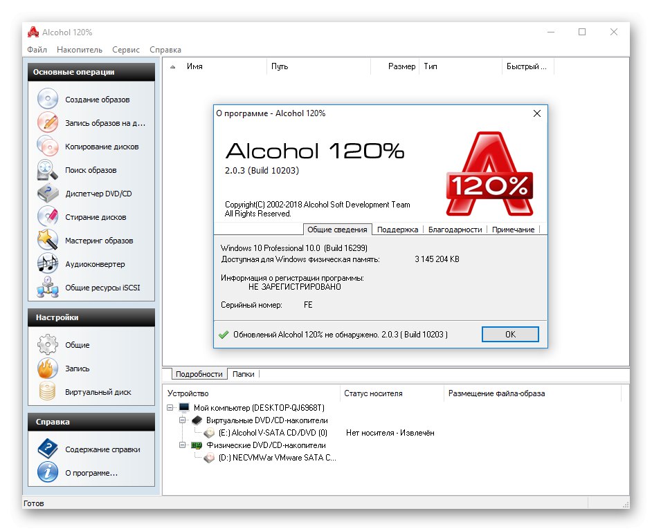The height and width of the screenshot is (531, 652).
Task: Maximize the Alcohol 120% main window
Action: [582, 32]
